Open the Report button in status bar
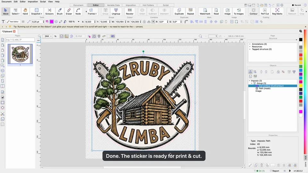Viewport: 308px width, 173px height. 275,171
